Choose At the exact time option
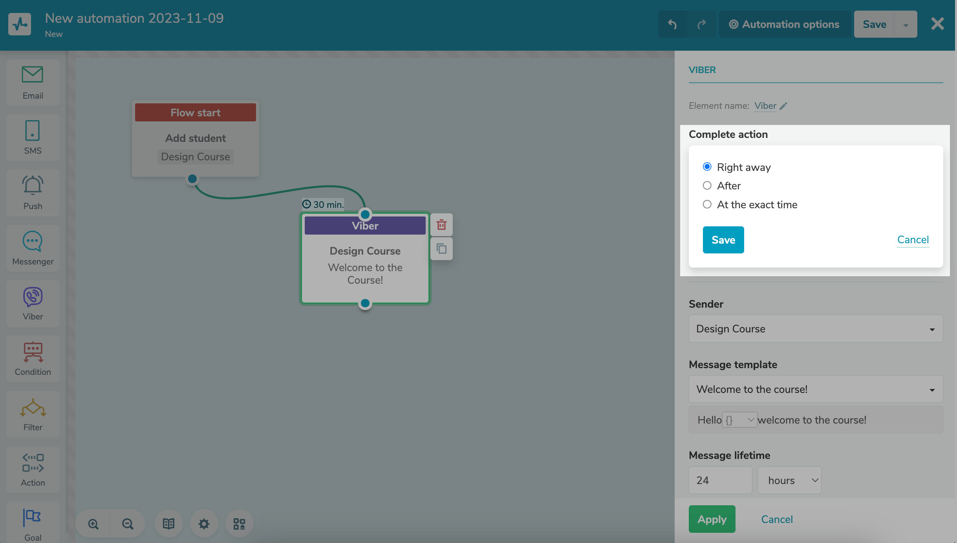This screenshot has width=957, height=543. click(x=707, y=204)
